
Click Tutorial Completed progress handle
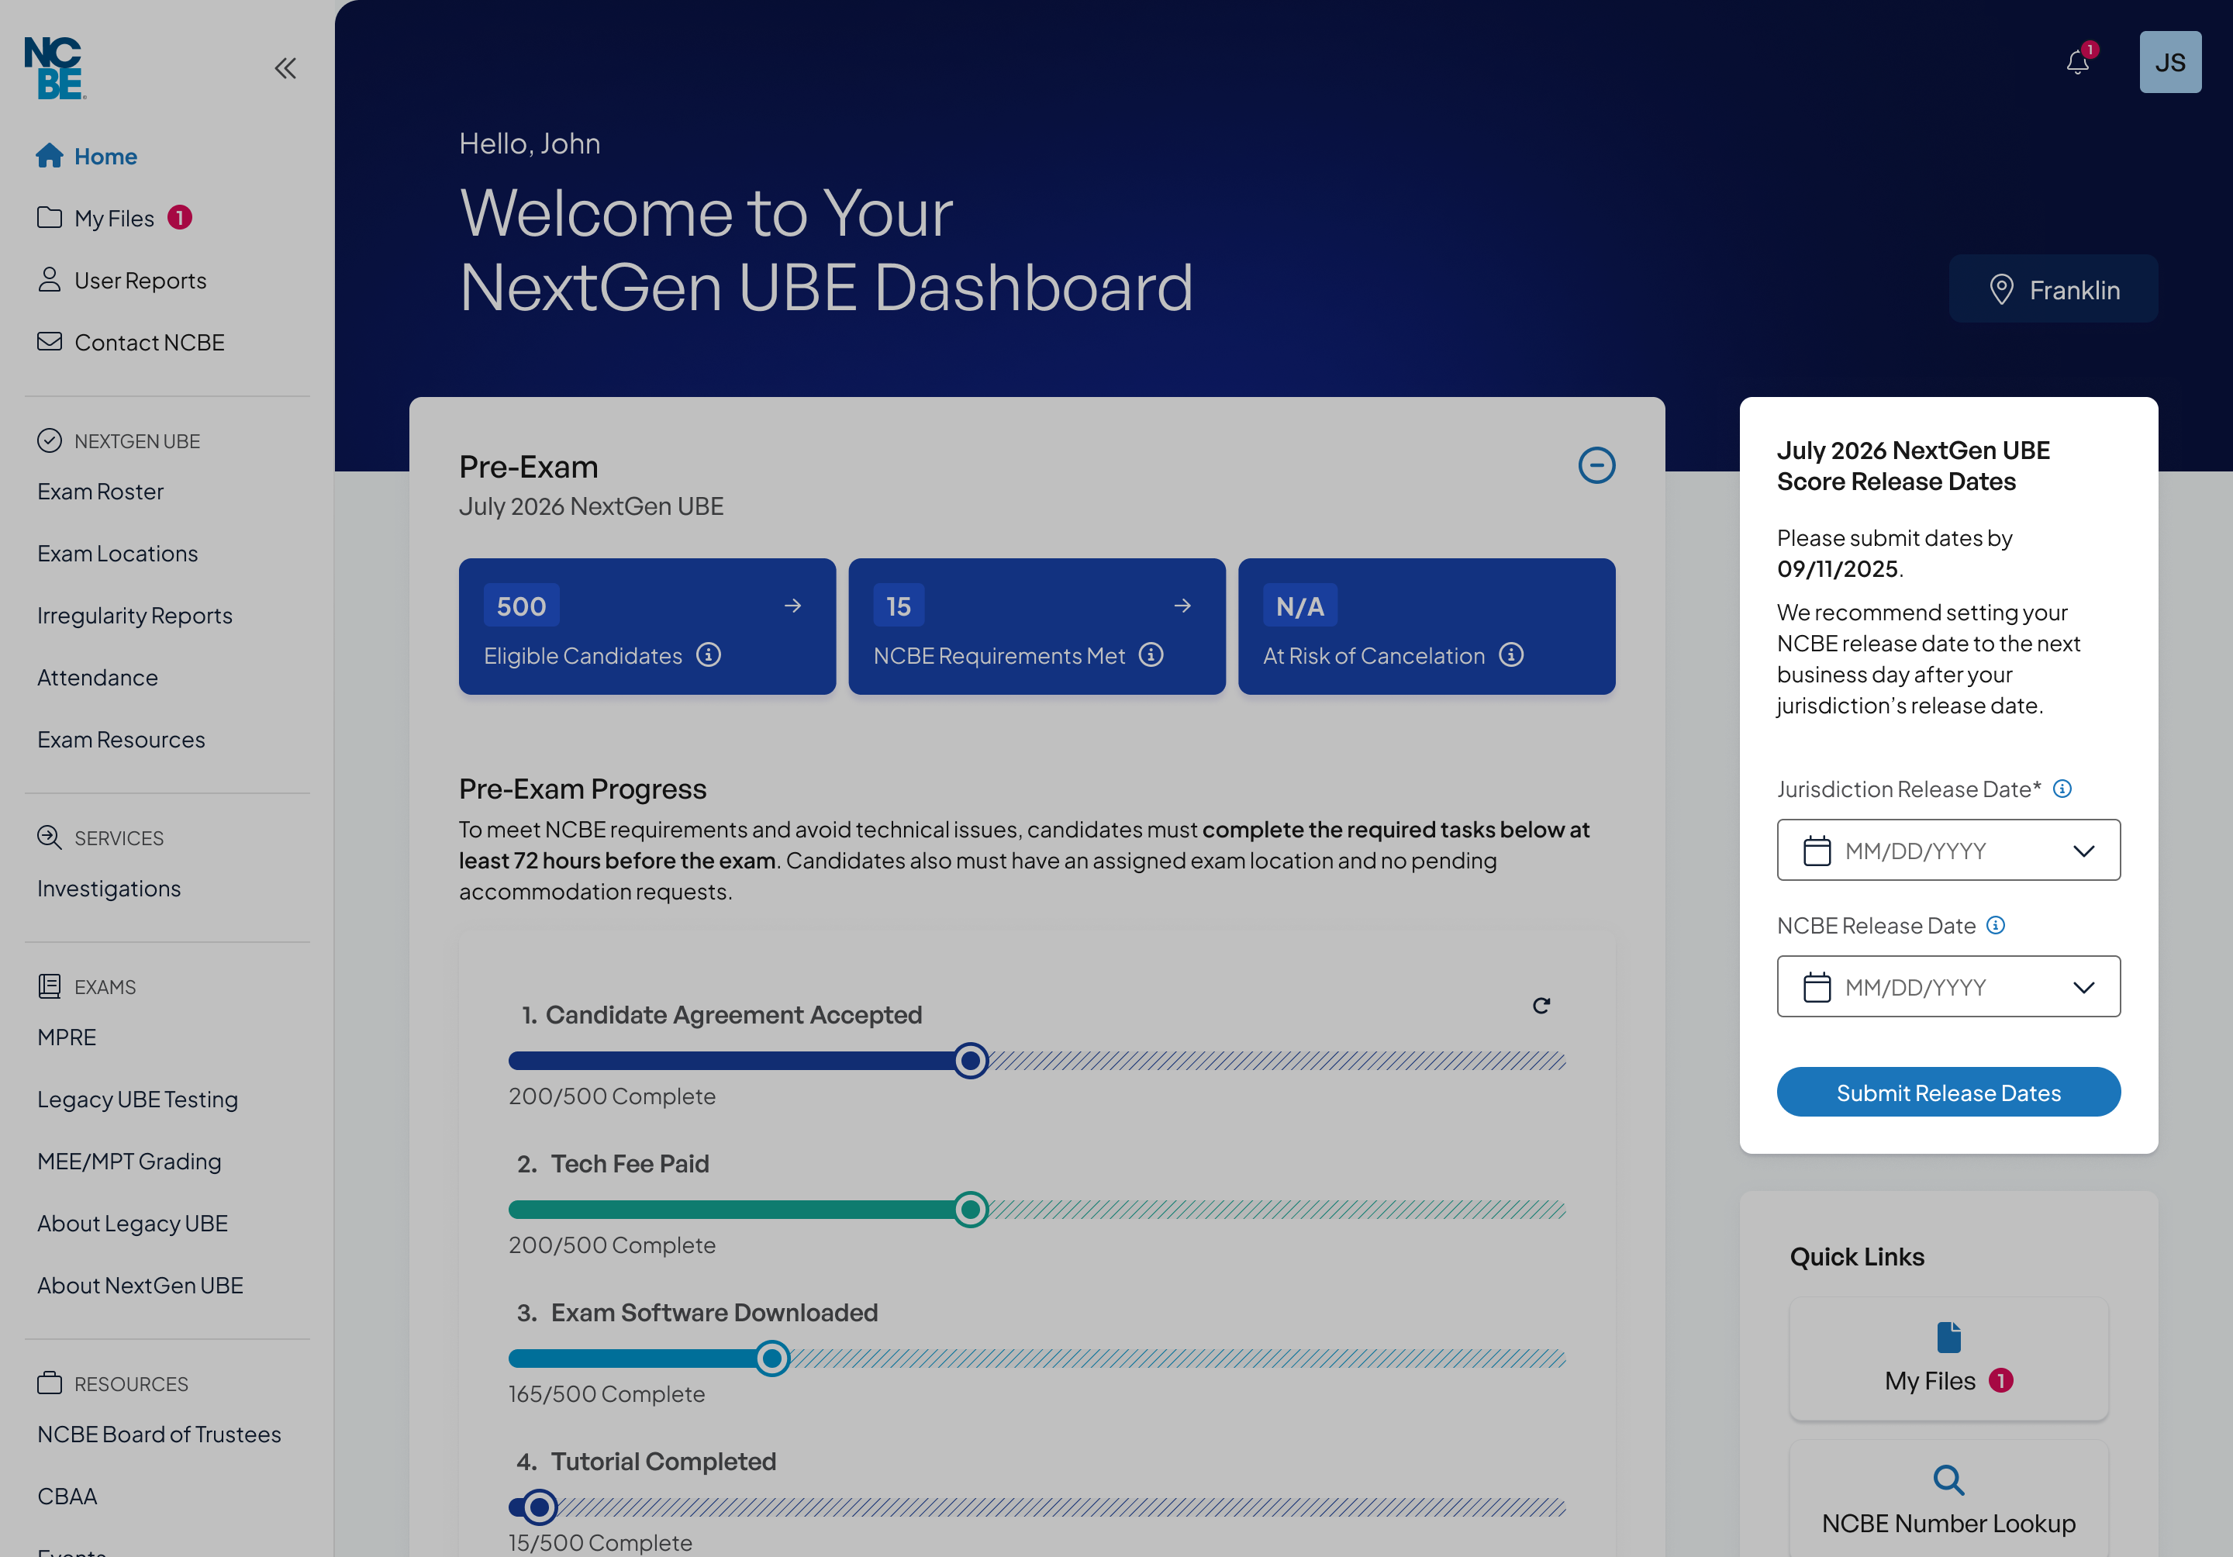tap(539, 1507)
